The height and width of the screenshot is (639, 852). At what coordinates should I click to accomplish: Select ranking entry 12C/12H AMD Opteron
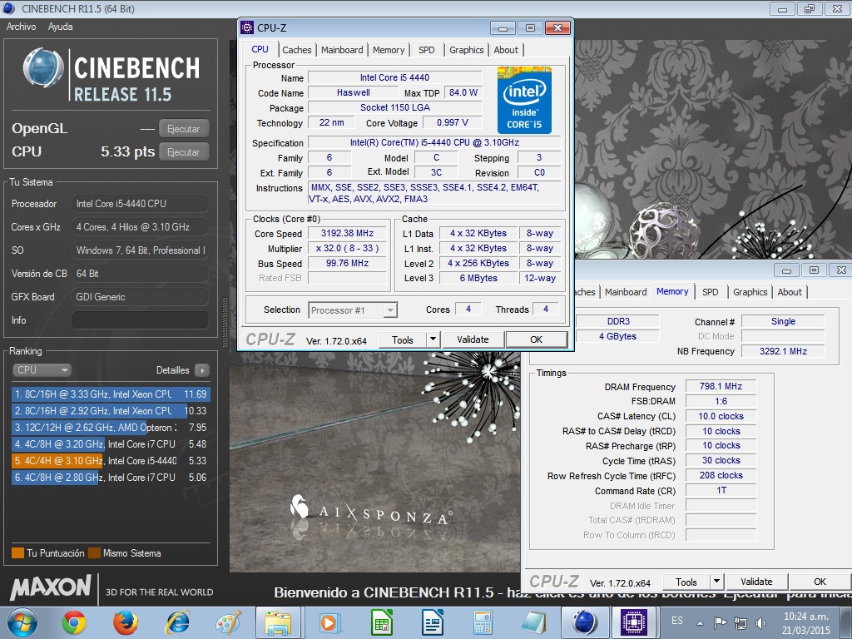111,427
